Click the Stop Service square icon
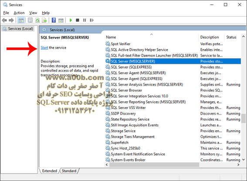247x181 pixels. click(x=78, y=20)
